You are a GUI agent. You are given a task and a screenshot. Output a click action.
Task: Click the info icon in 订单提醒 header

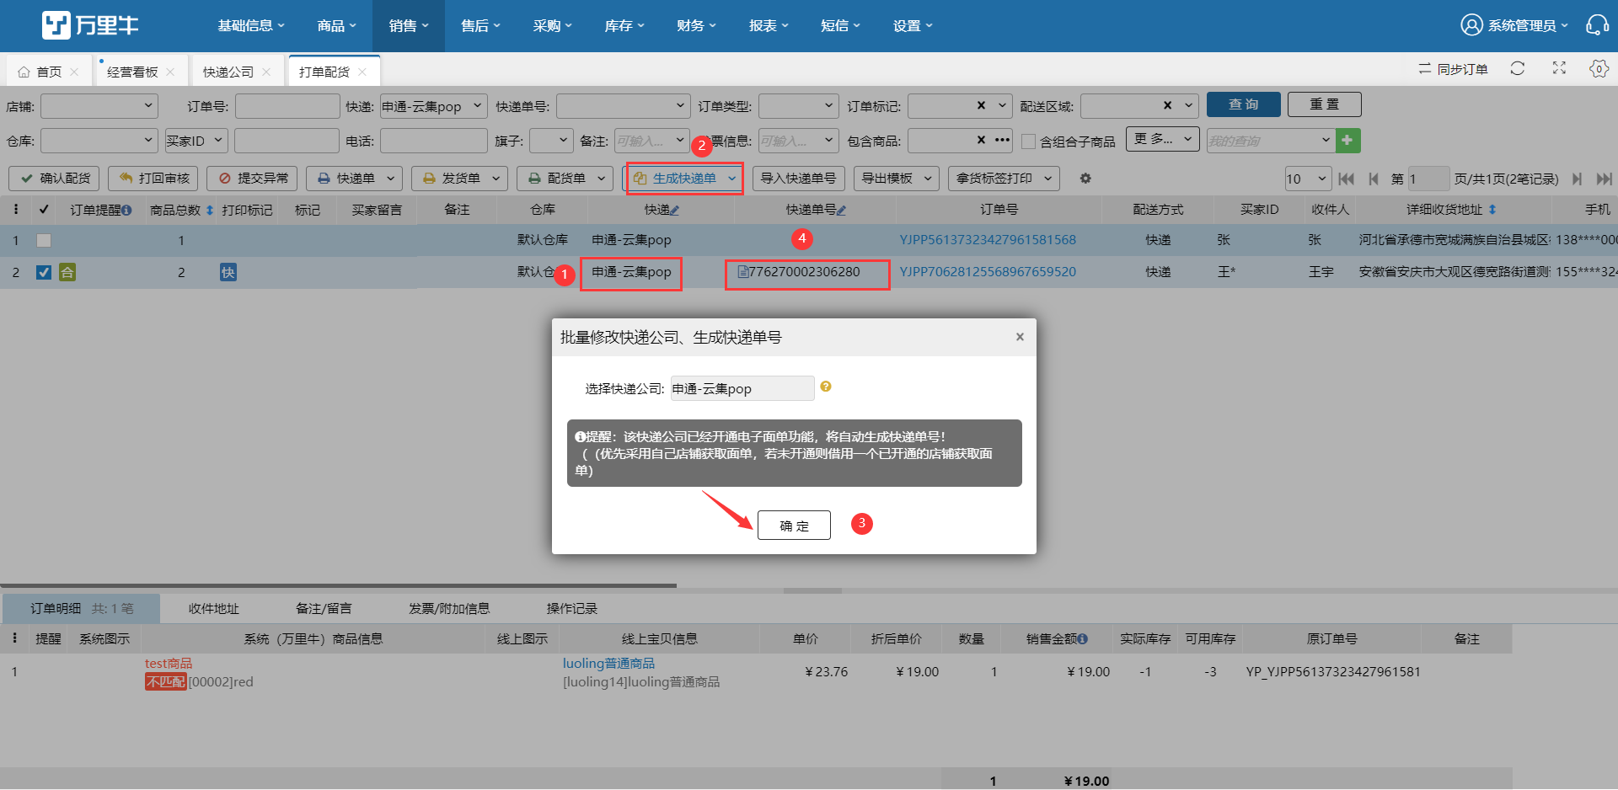point(126,210)
